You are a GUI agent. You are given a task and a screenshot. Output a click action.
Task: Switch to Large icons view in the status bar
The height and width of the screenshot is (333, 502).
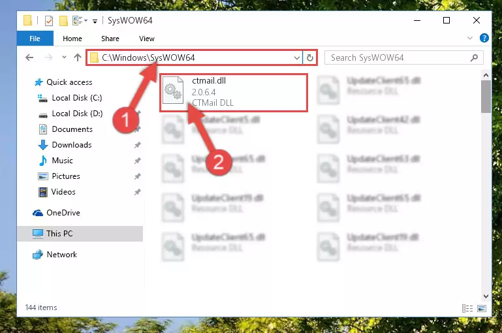pyautogui.click(x=482, y=308)
